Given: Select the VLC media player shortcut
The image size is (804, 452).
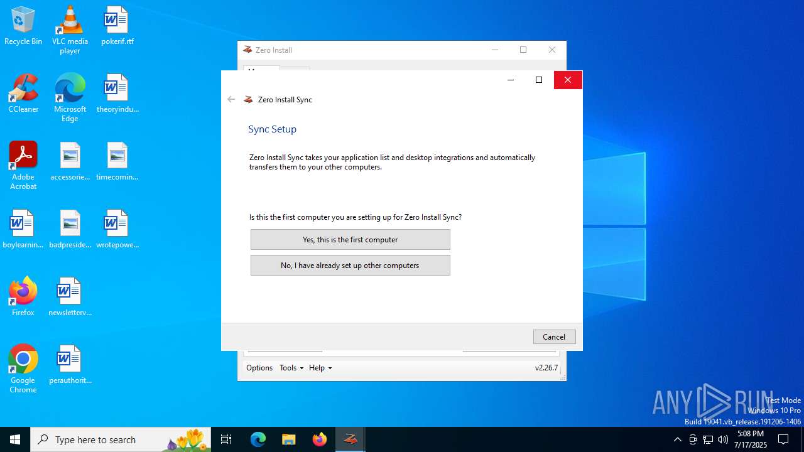Looking at the screenshot, I should (x=70, y=30).
